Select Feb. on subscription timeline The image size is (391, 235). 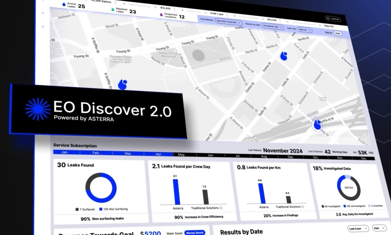(96, 153)
